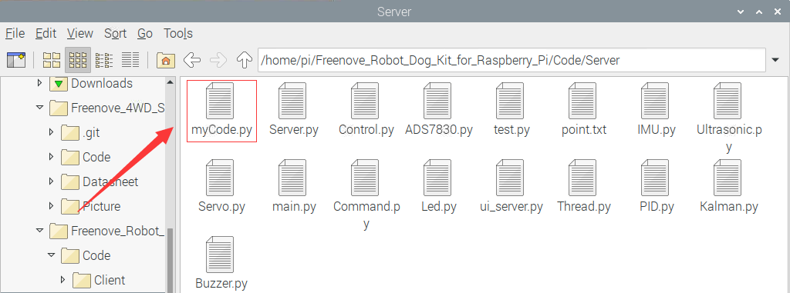Screen dimensions: 790x293
Task: Click the path address bar
Action: tap(511, 60)
